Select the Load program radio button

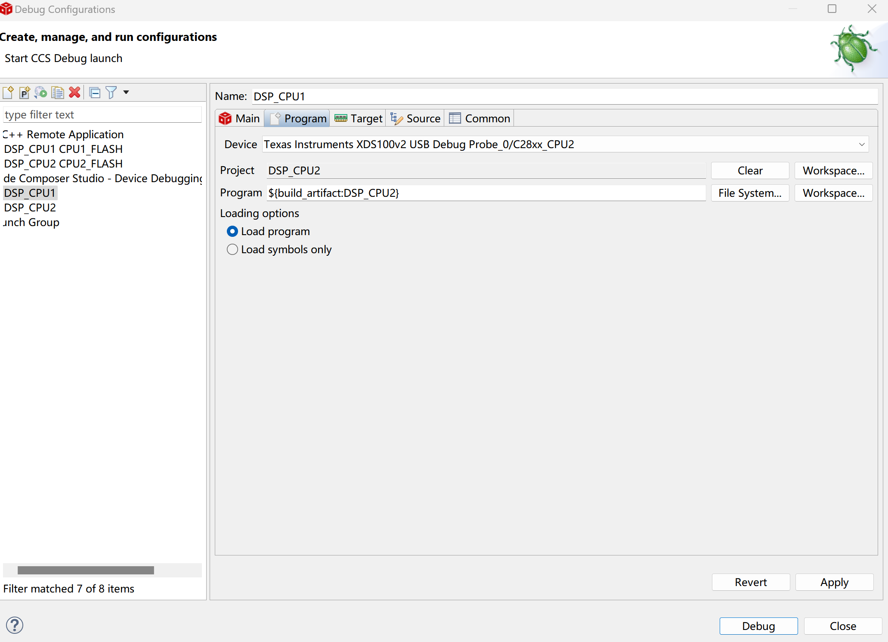click(x=232, y=232)
